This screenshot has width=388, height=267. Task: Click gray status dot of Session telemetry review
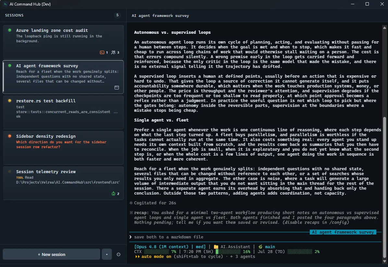10,172
